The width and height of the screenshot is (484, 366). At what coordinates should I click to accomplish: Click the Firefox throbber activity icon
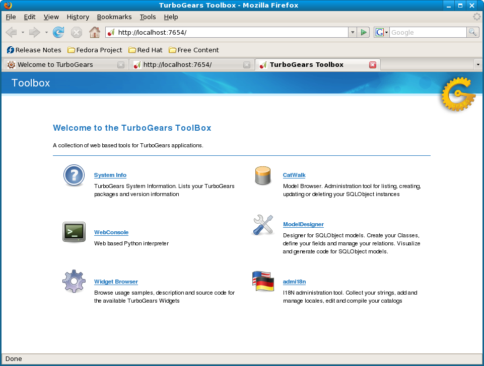click(477, 17)
